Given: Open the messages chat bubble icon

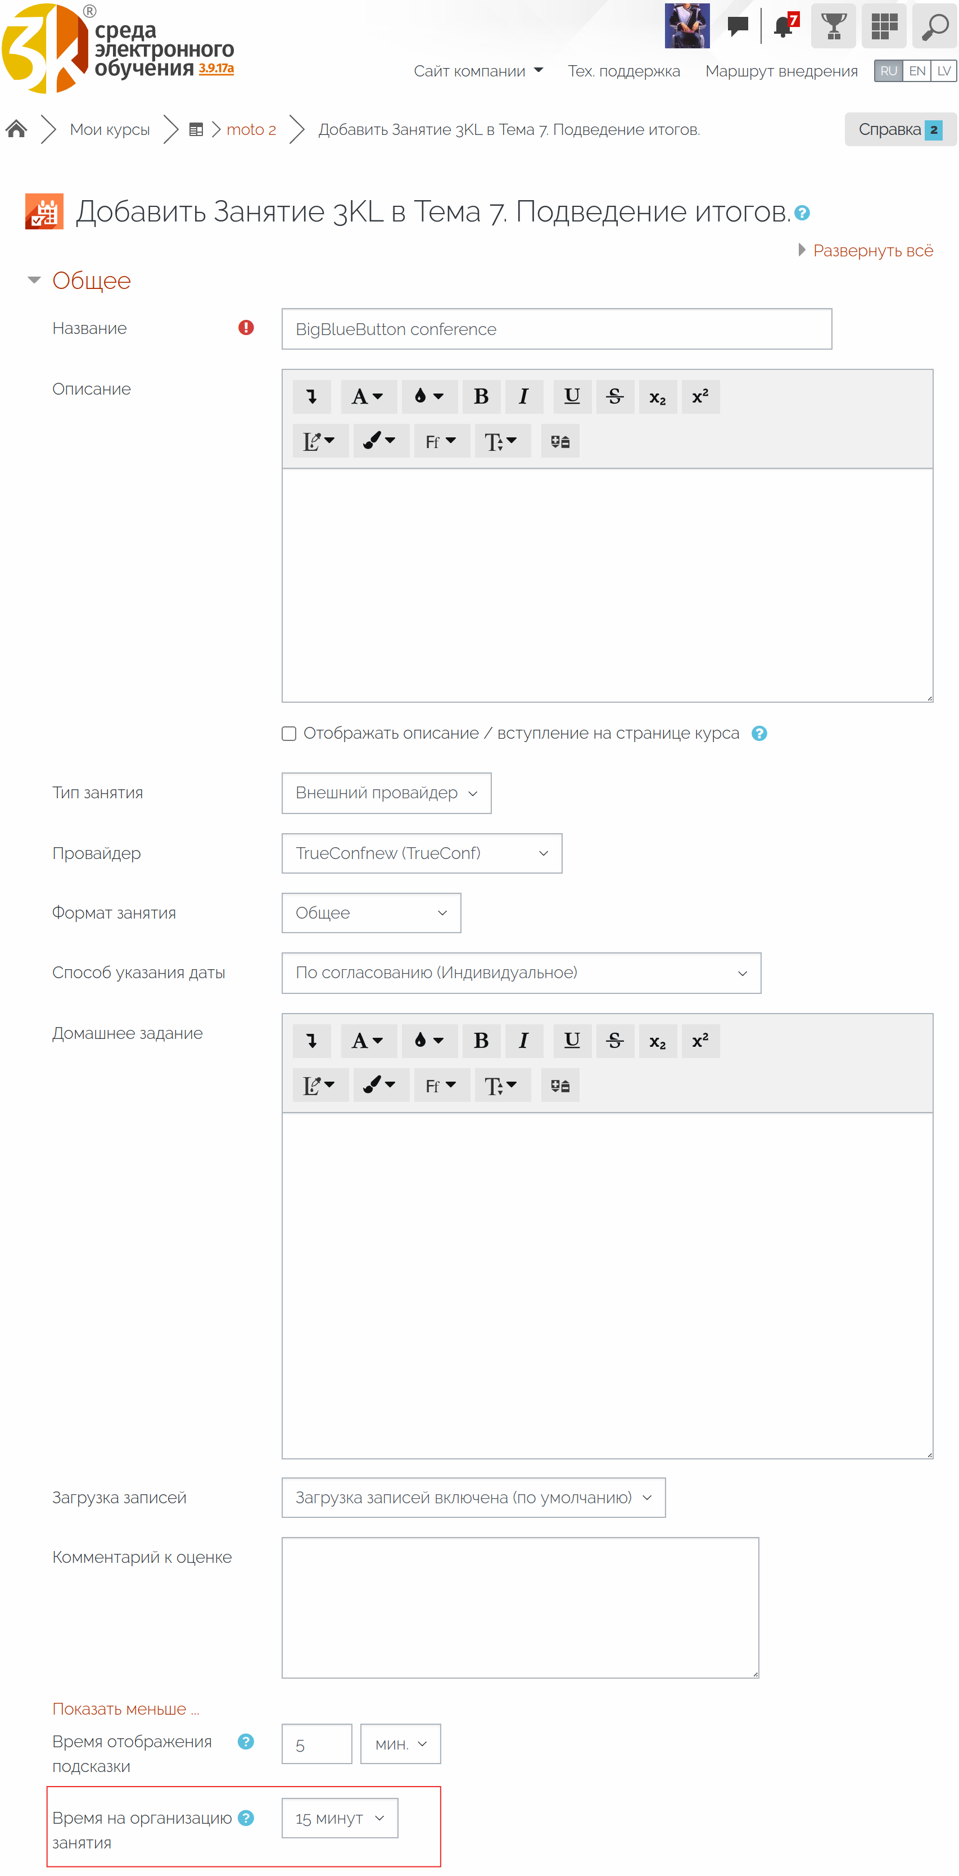Looking at the screenshot, I should point(738,26).
